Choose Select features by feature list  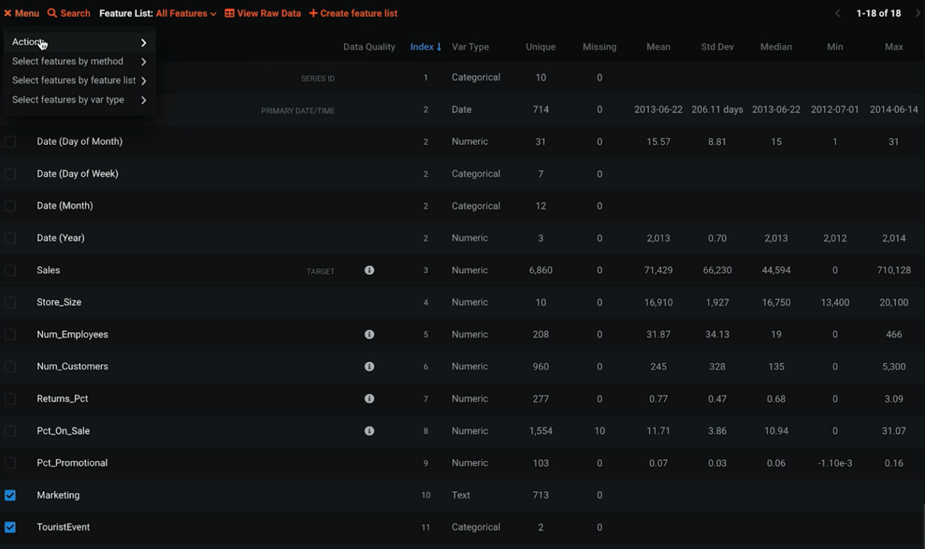click(x=78, y=81)
